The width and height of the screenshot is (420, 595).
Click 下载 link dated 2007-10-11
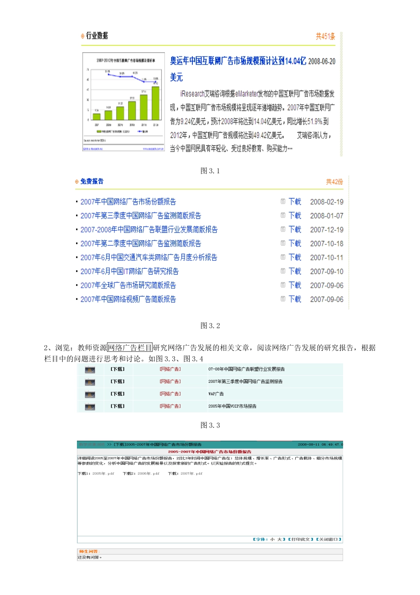point(295,257)
